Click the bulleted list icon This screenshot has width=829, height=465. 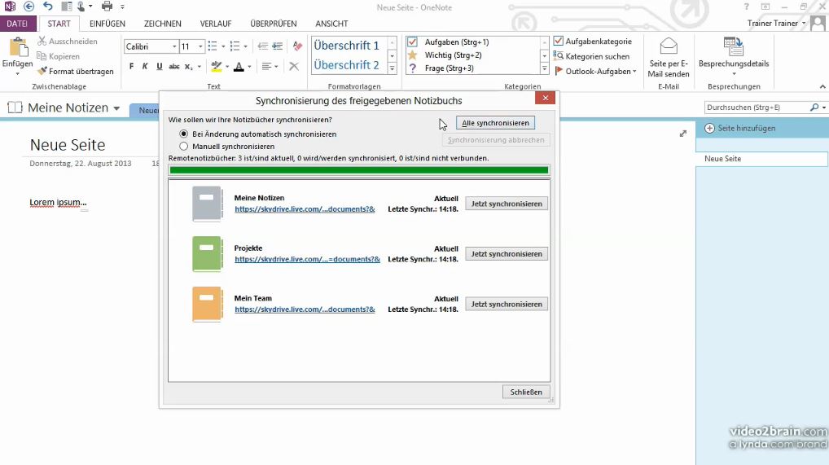point(213,46)
